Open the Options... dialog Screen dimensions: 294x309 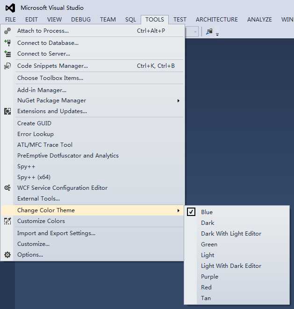93,255
